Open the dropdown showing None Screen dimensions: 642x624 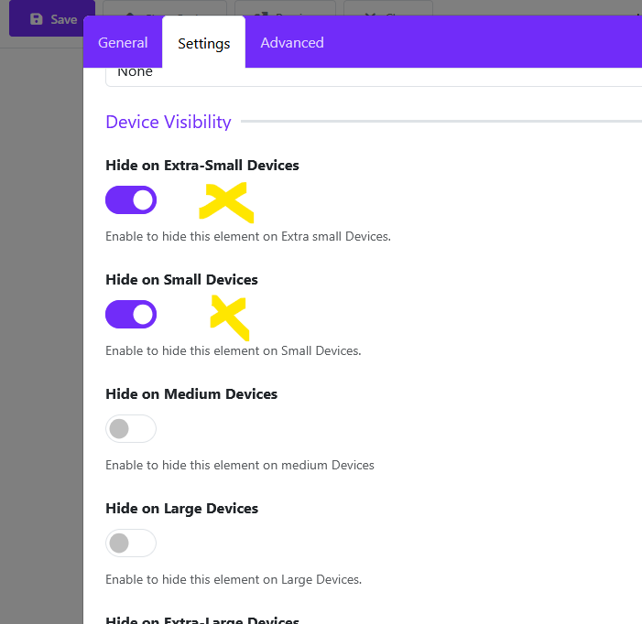[x=366, y=73]
